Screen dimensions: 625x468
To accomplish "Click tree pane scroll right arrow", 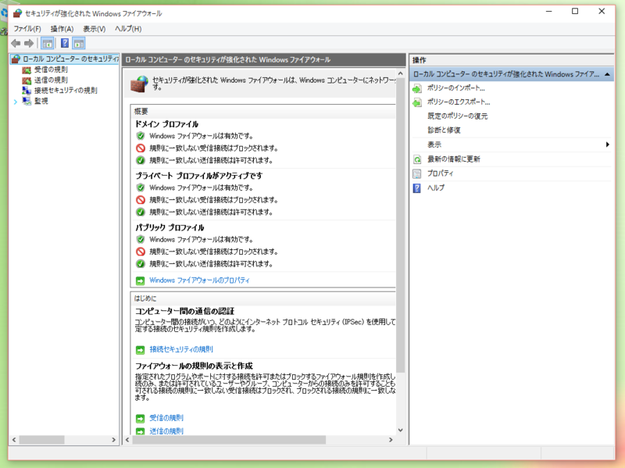I will [x=113, y=440].
